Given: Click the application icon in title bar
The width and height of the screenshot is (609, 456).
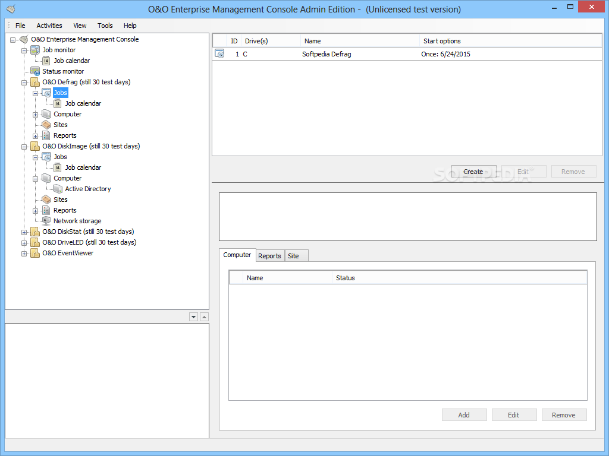Looking at the screenshot, I should pyautogui.click(x=11, y=8).
